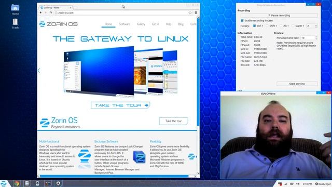
Task: Click the Linux desktop slide thumbnail
Action: pyautogui.click(x=99, y=71)
